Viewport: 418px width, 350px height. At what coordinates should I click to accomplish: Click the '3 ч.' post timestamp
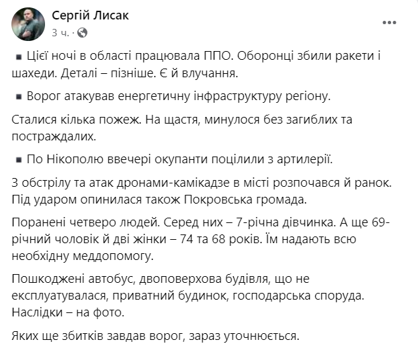tap(61, 32)
